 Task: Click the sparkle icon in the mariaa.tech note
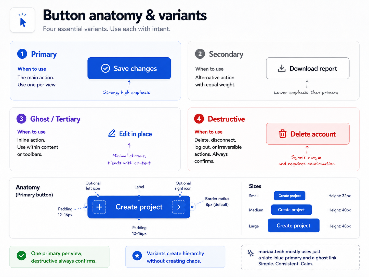coord(251,253)
